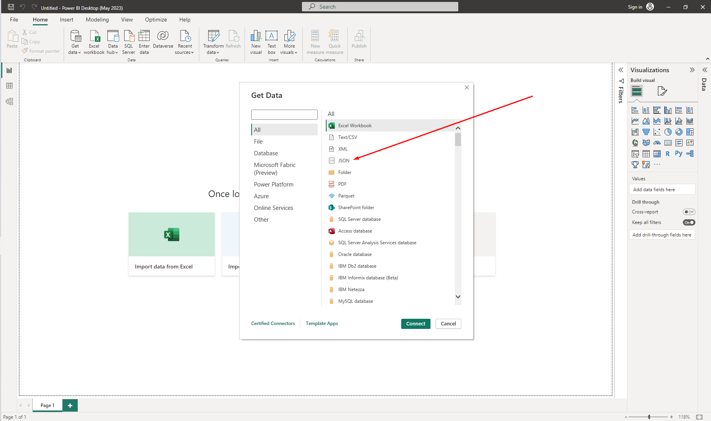Image resolution: width=711 pixels, height=421 pixels.
Task: Toggle Keep all filters switch
Action: (689, 222)
